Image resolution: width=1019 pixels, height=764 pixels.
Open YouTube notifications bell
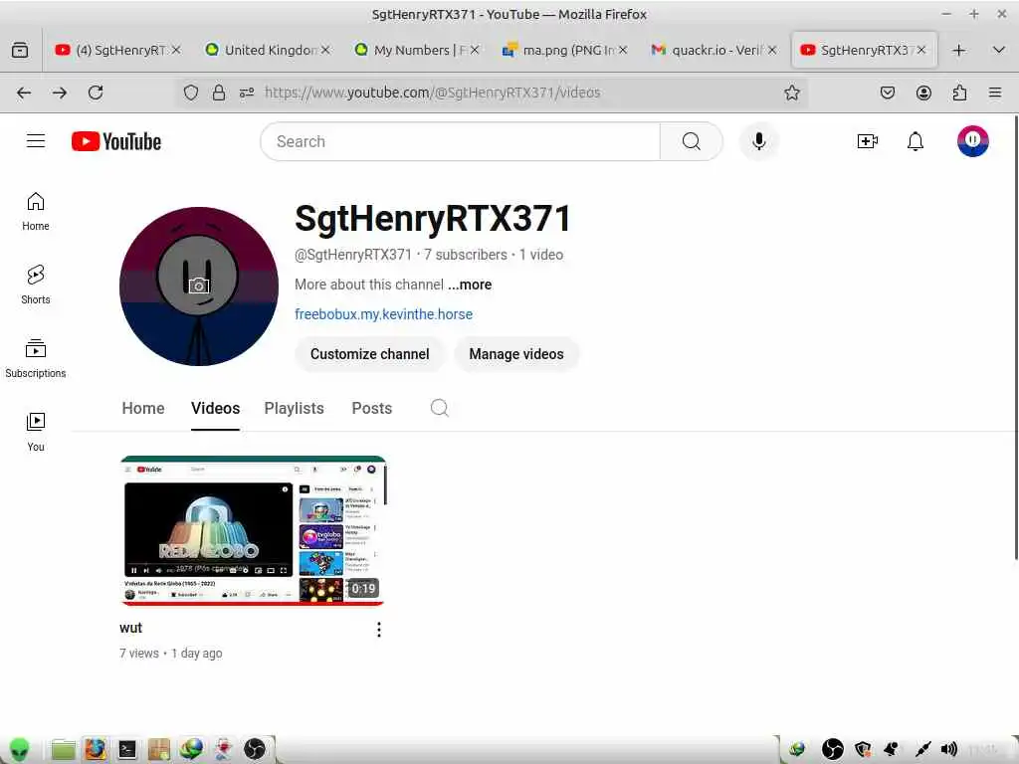click(x=916, y=141)
